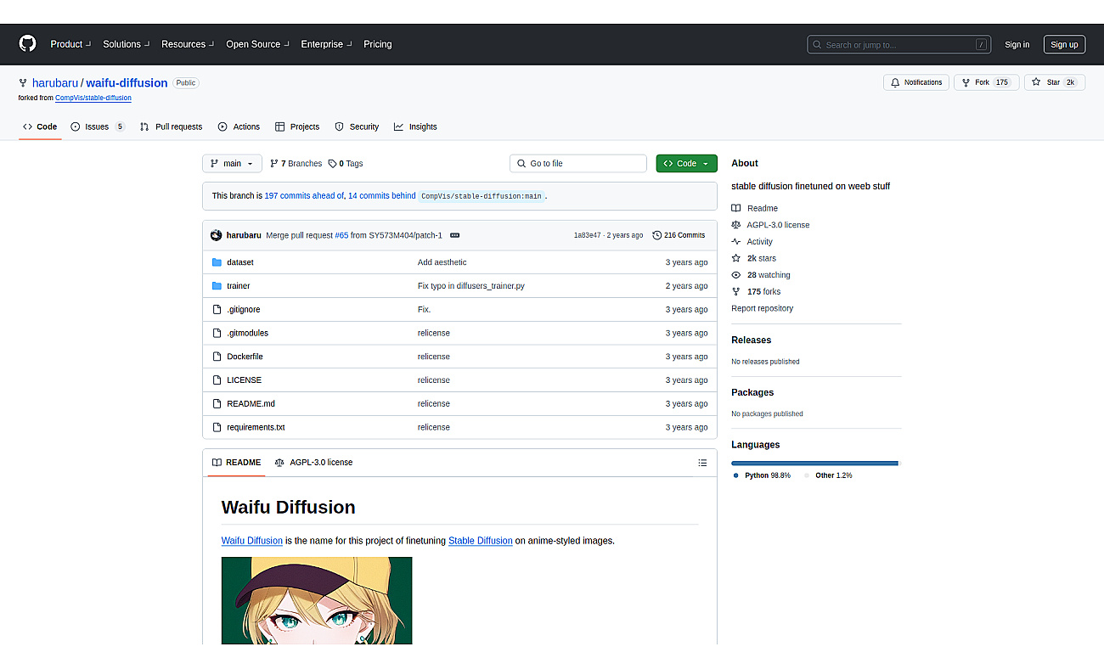The image size is (1104, 669).
Task: Open the .gitignore file
Action: 244,310
